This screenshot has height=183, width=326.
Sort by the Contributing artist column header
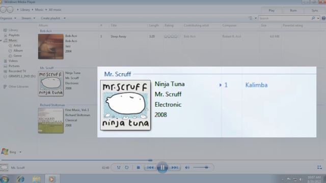click(196, 25)
